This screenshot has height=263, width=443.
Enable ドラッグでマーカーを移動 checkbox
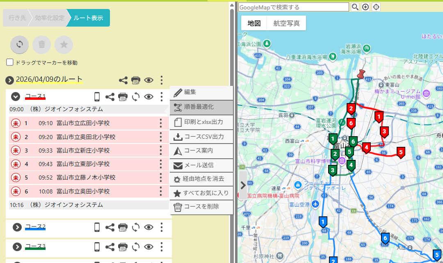pyautogui.click(x=9, y=62)
